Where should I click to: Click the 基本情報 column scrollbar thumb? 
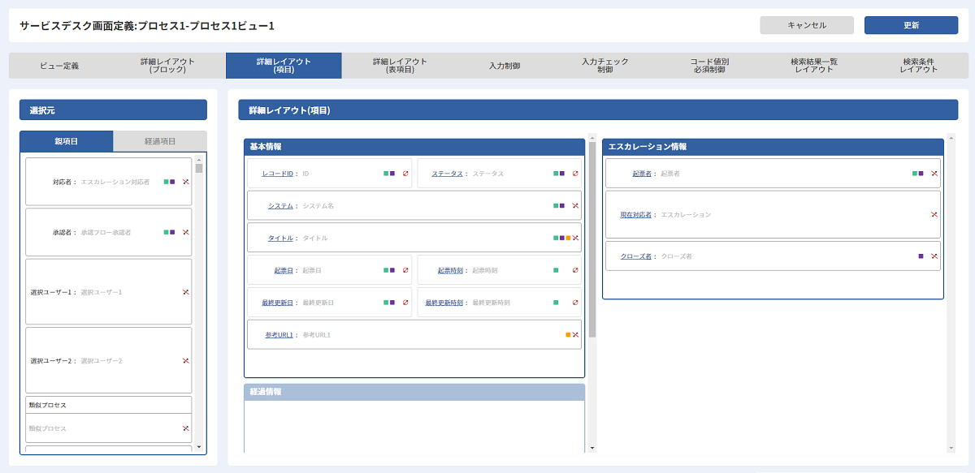click(x=592, y=239)
